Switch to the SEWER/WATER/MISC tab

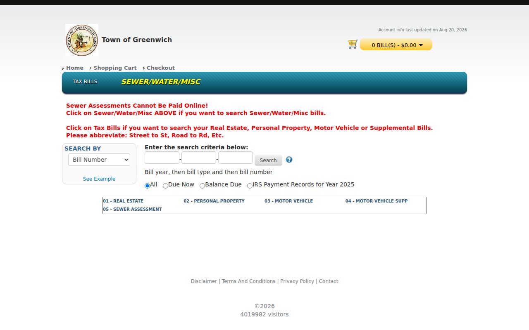pos(161,82)
